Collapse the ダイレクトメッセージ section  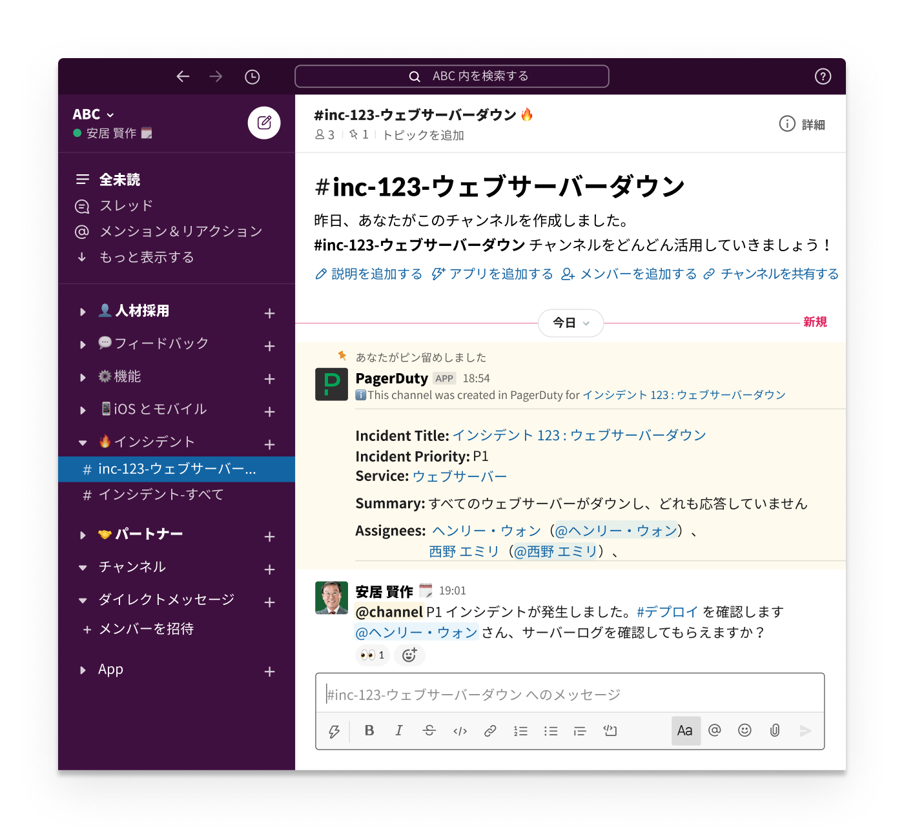pyautogui.click(x=83, y=600)
